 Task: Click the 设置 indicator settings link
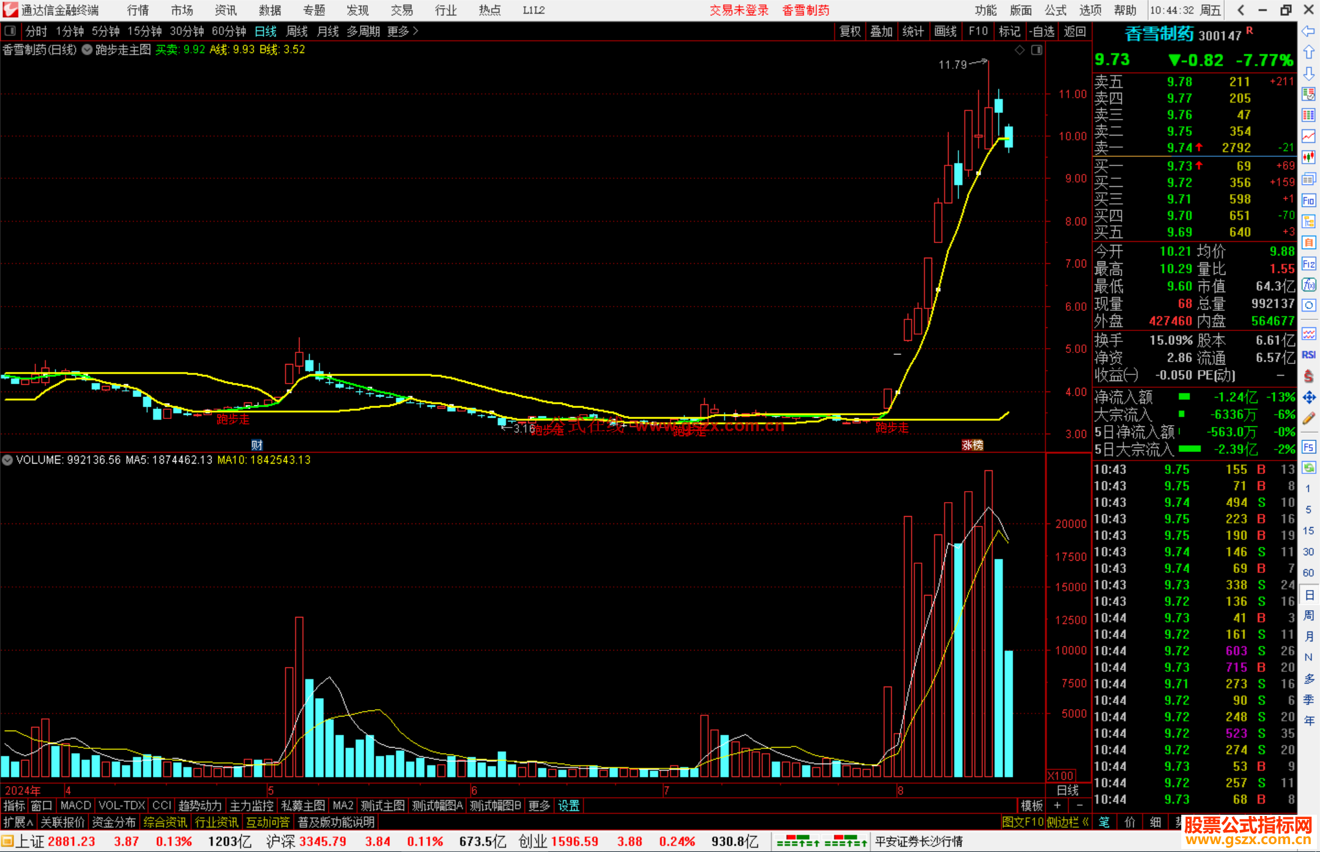(x=568, y=806)
